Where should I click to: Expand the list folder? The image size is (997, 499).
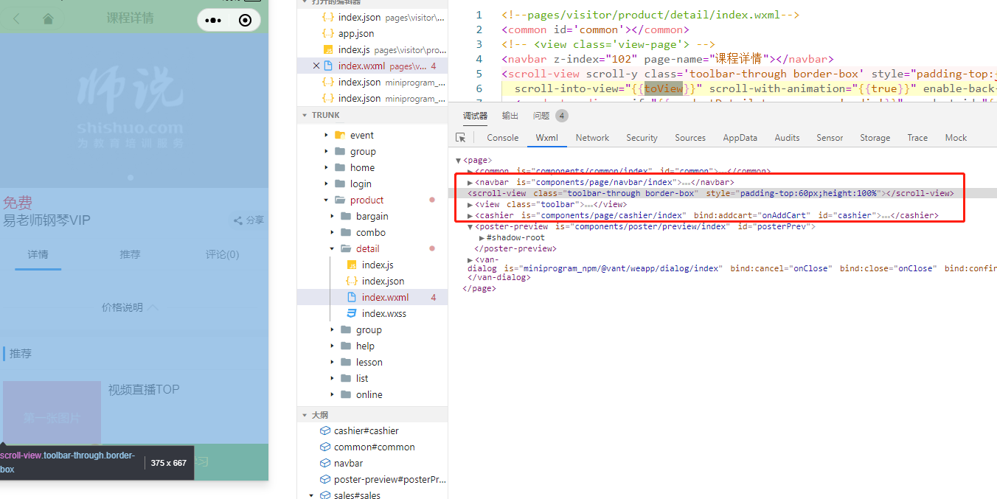(333, 378)
